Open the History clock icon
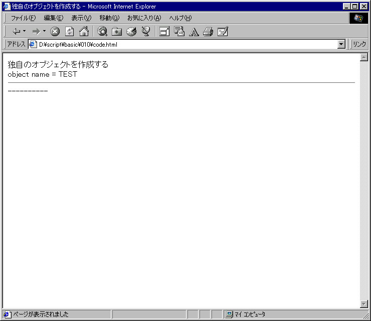Image resolution: width=371 pixels, height=321 pixels. [x=131, y=31]
